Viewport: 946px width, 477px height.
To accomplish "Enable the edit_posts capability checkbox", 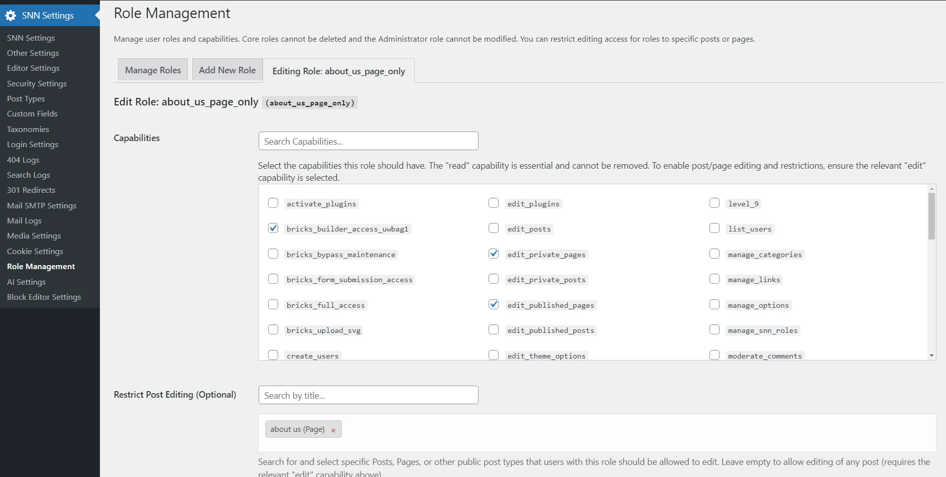I will click(494, 228).
